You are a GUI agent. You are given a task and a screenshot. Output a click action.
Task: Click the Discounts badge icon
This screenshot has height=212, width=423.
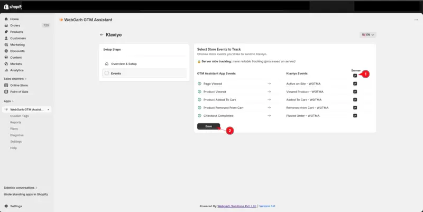pyautogui.click(x=6, y=51)
